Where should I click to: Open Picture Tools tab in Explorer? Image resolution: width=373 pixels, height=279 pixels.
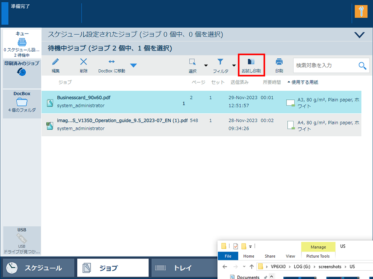[x=318, y=256]
